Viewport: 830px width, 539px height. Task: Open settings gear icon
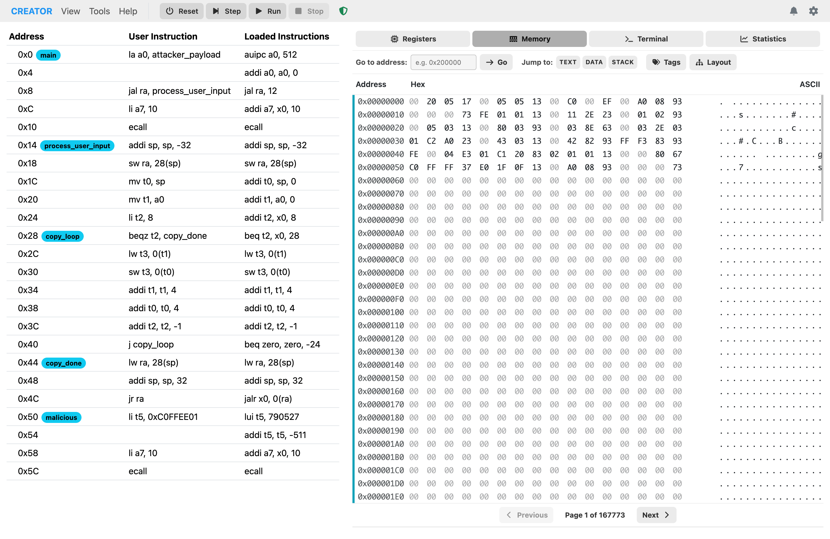tap(813, 11)
